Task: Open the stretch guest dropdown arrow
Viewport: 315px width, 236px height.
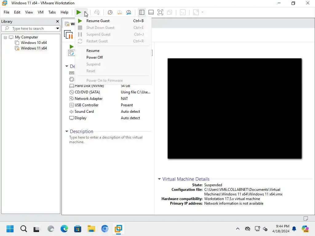Action: (x=202, y=12)
